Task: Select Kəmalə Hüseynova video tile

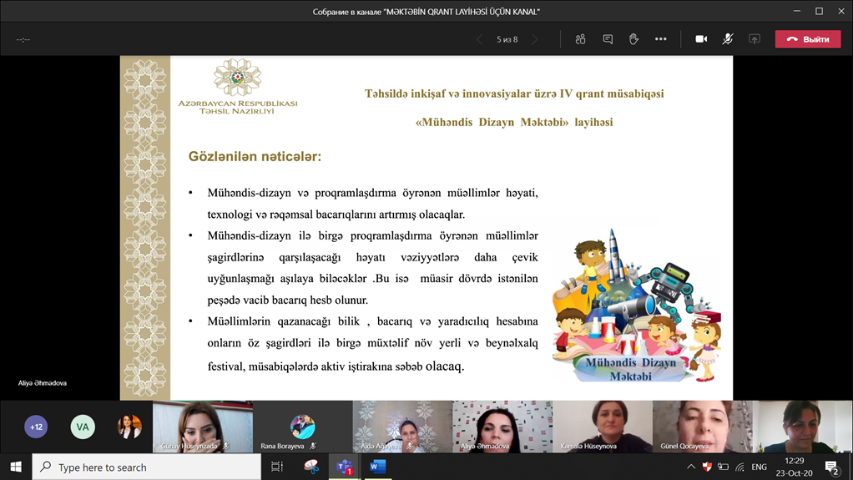Action: pos(603,427)
